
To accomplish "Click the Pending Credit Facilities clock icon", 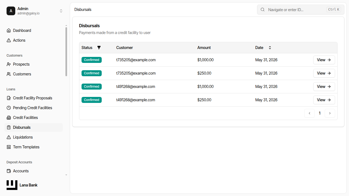I will [x=9, y=108].
